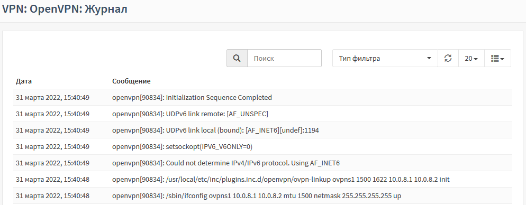Click the Сообщение column header
Image resolution: width=526 pixels, height=205 pixels.
(x=131, y=81)
